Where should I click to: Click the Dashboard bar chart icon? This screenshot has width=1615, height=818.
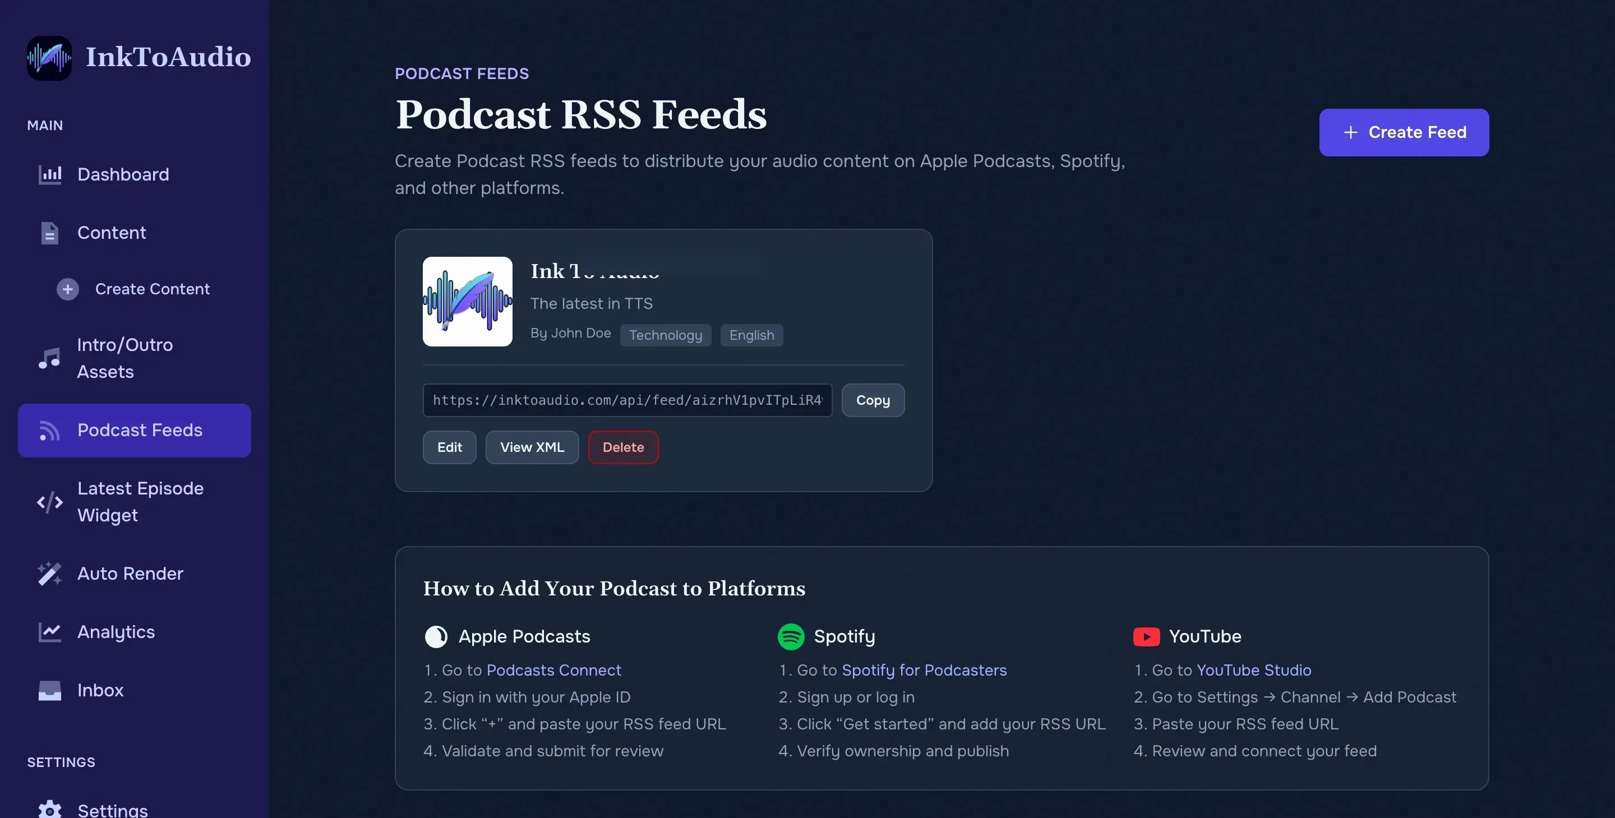pos(49,174)
